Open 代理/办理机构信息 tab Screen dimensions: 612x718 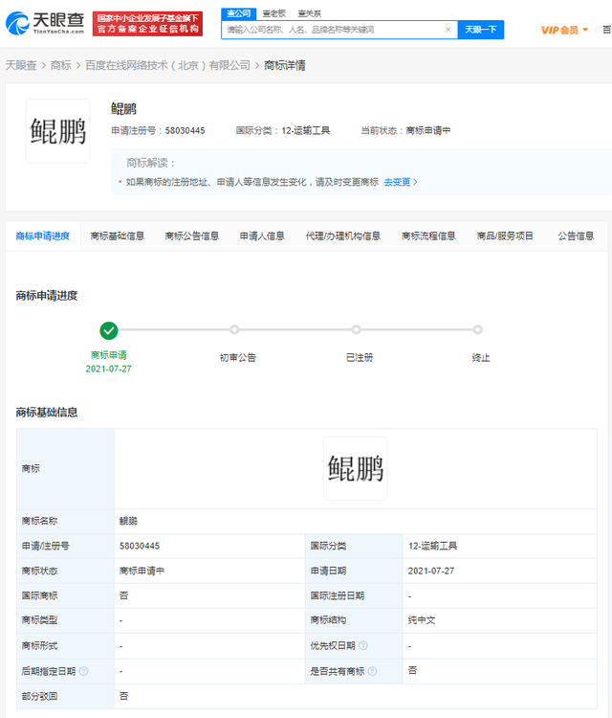click(x=343, y=236)
